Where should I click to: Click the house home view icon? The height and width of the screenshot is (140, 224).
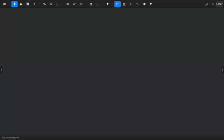[91, 4]
